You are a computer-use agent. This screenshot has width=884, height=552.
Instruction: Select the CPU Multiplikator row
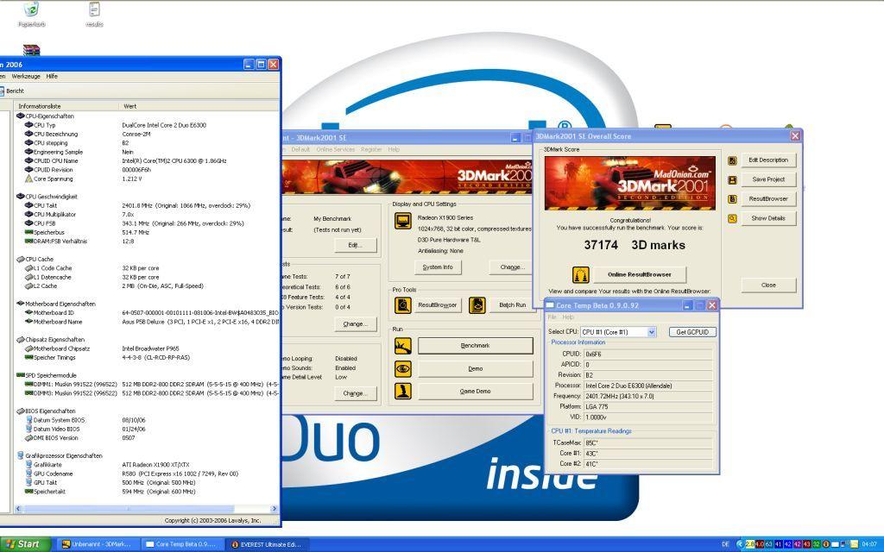147,215
